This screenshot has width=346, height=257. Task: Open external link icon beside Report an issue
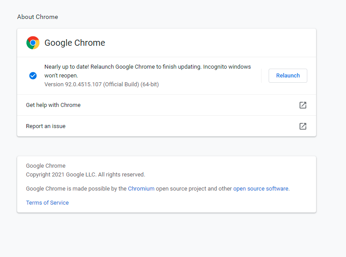(x=303, y=126)
